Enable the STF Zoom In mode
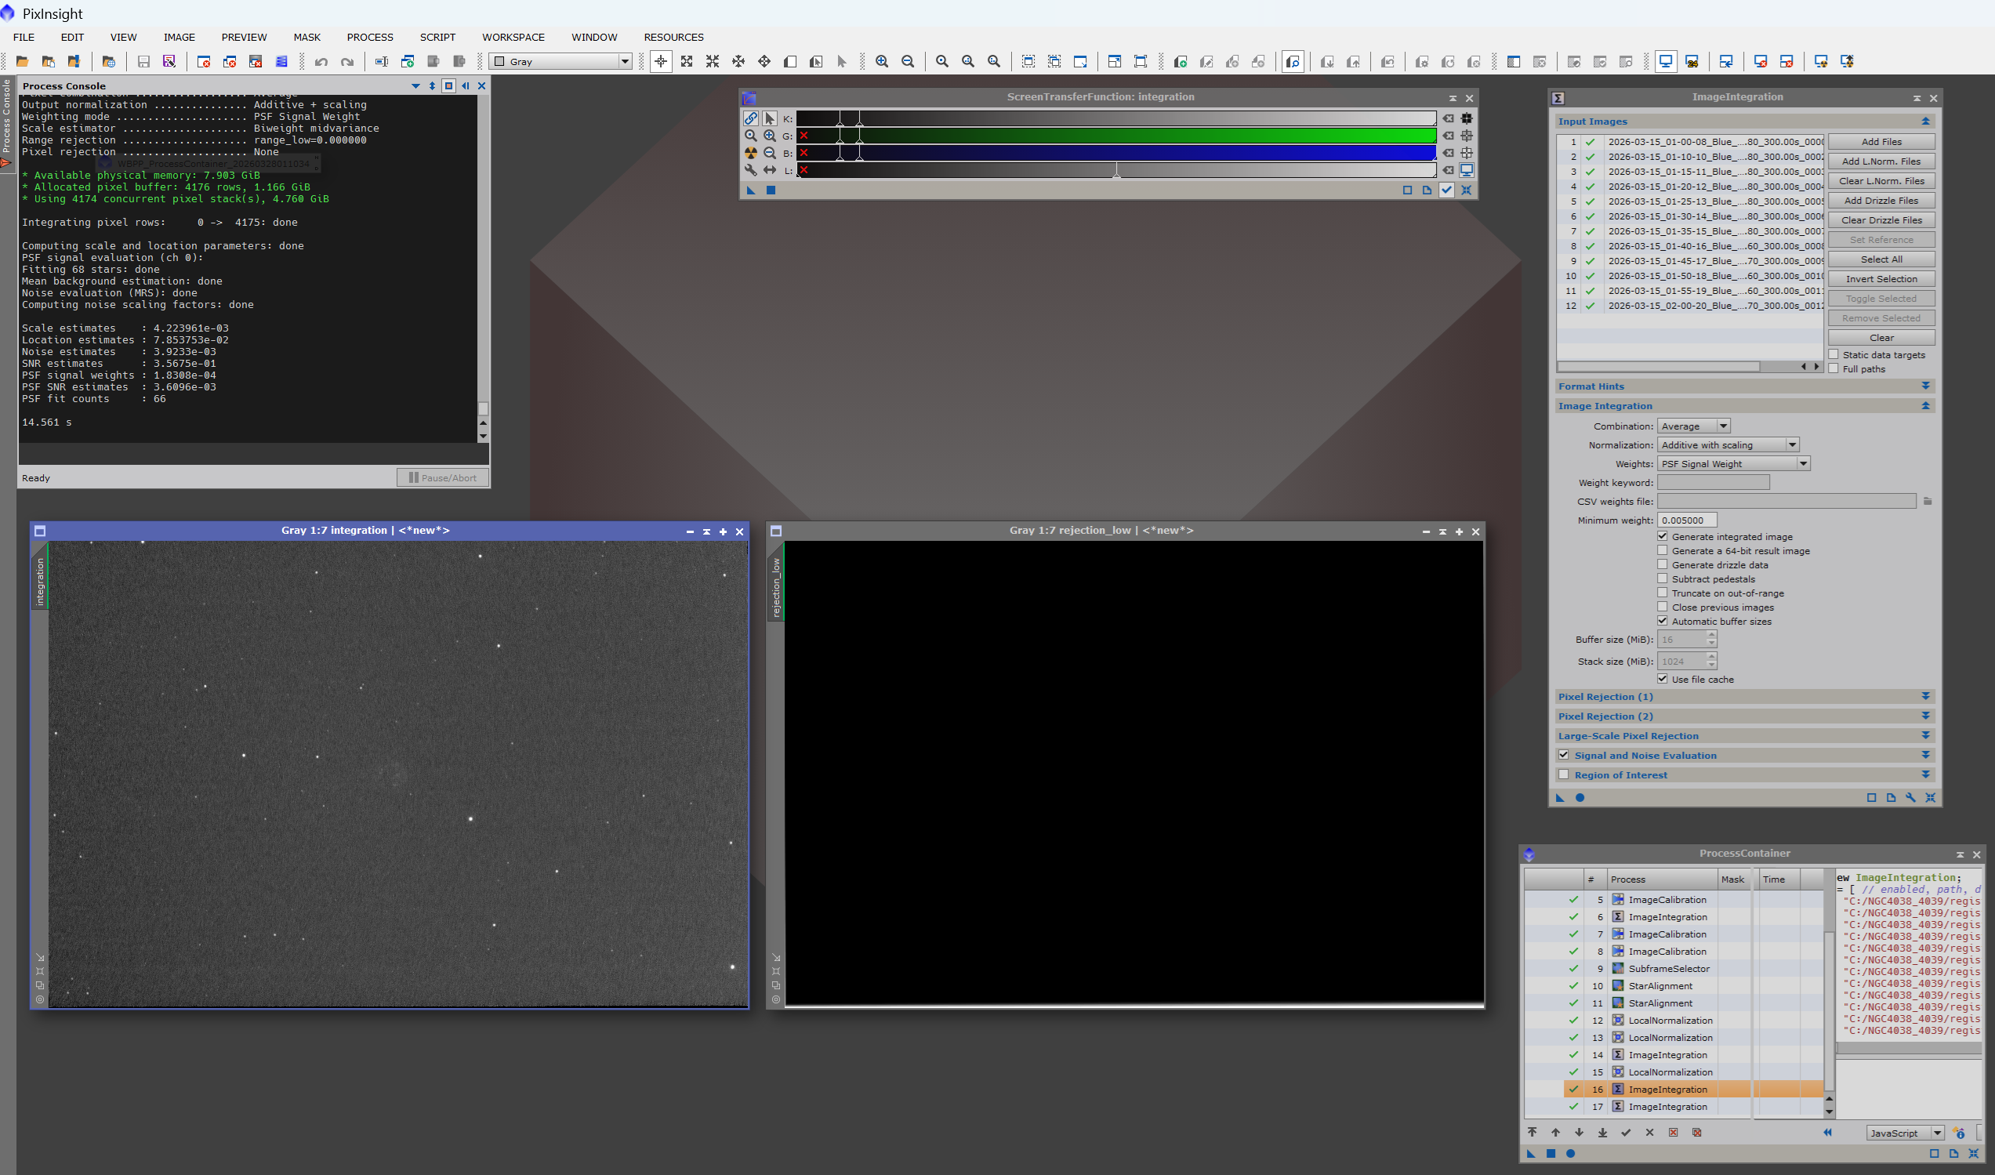This screenshot has width=1995, height=1175. [770, 136]
